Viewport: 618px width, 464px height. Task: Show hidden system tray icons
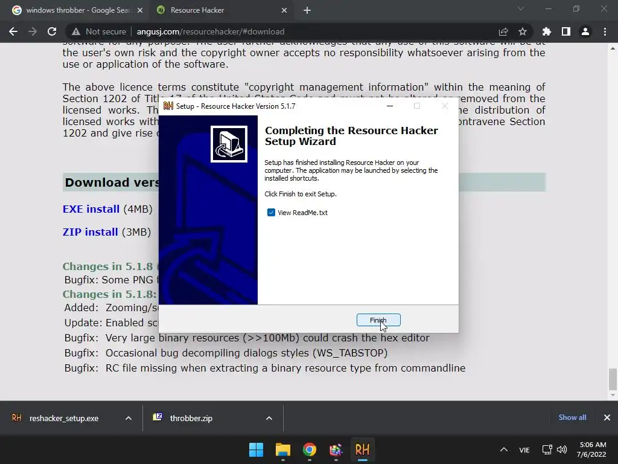pyautogui.click(x=504, y=449)
